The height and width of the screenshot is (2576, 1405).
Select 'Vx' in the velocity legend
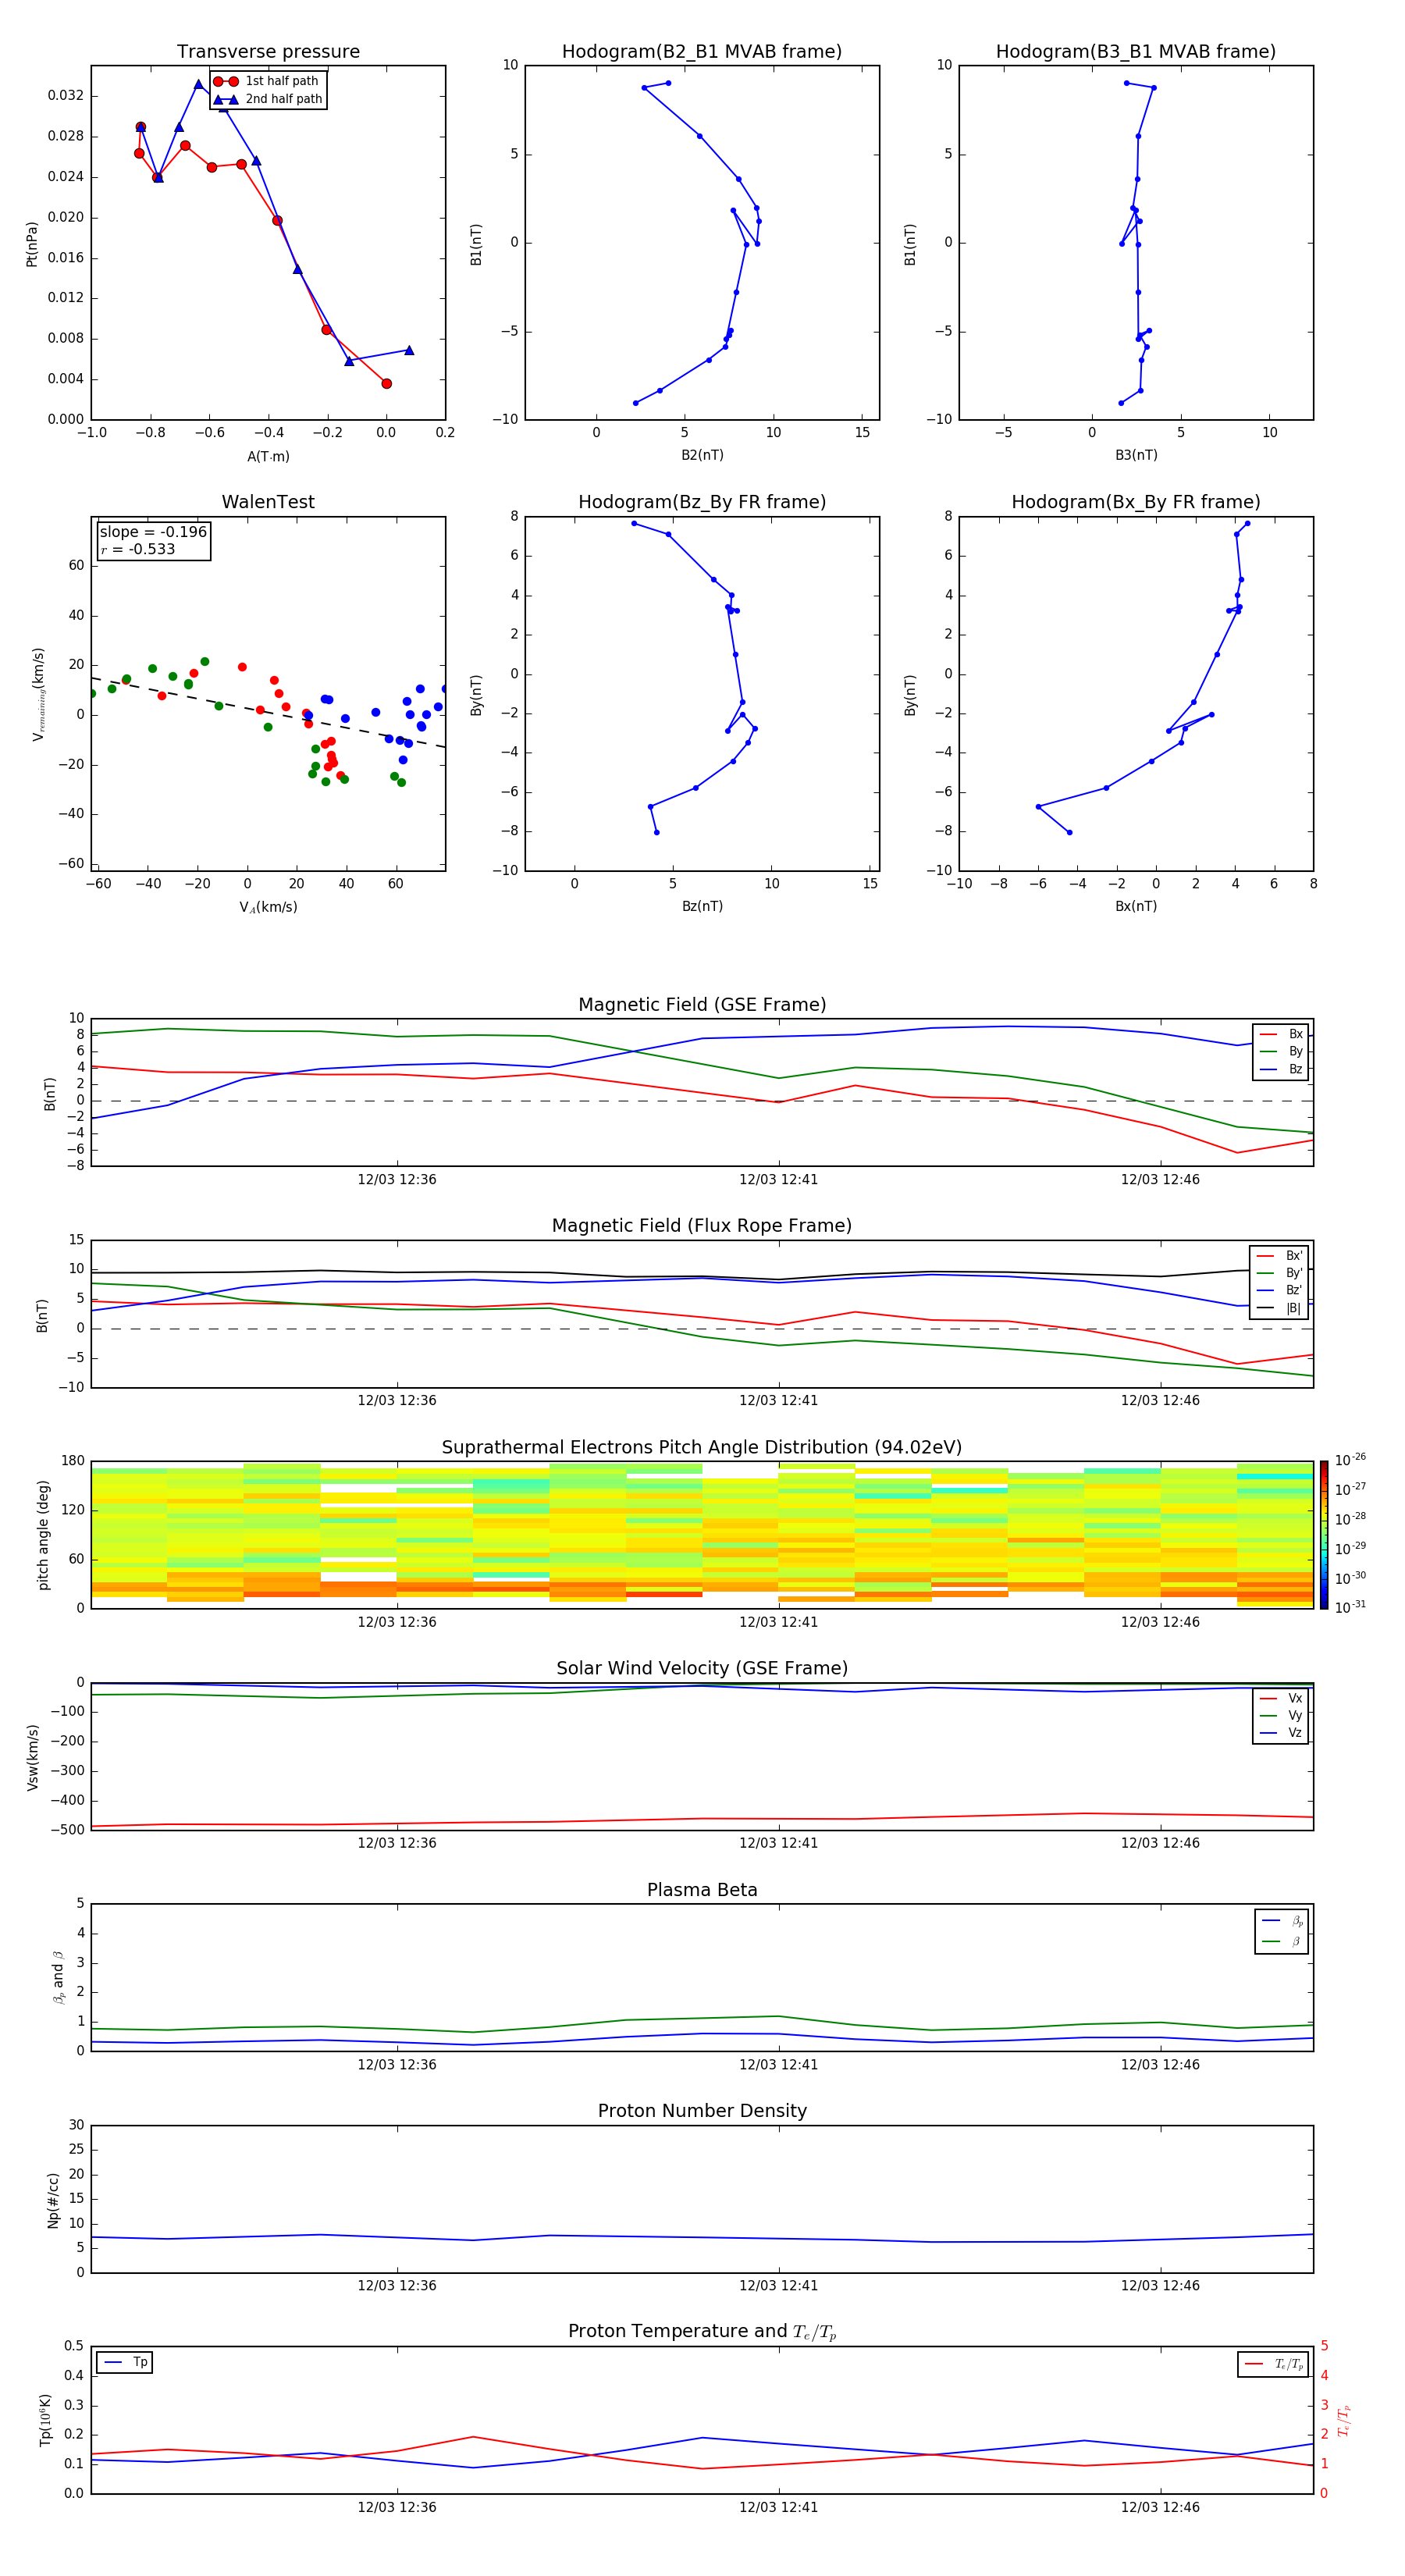pyautogui.click(x=1281, y=1698)
